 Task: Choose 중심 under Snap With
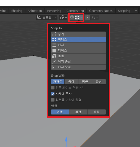click(x=71, y=82)
